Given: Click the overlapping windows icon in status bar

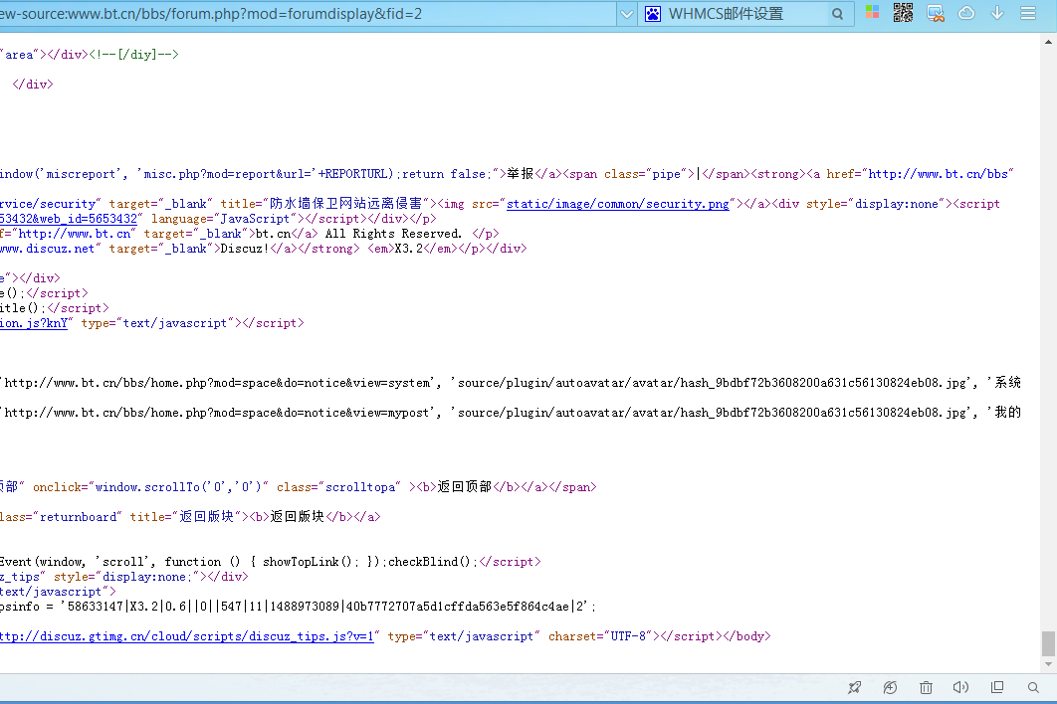Looking at the screenshot, I should point(997,687).
